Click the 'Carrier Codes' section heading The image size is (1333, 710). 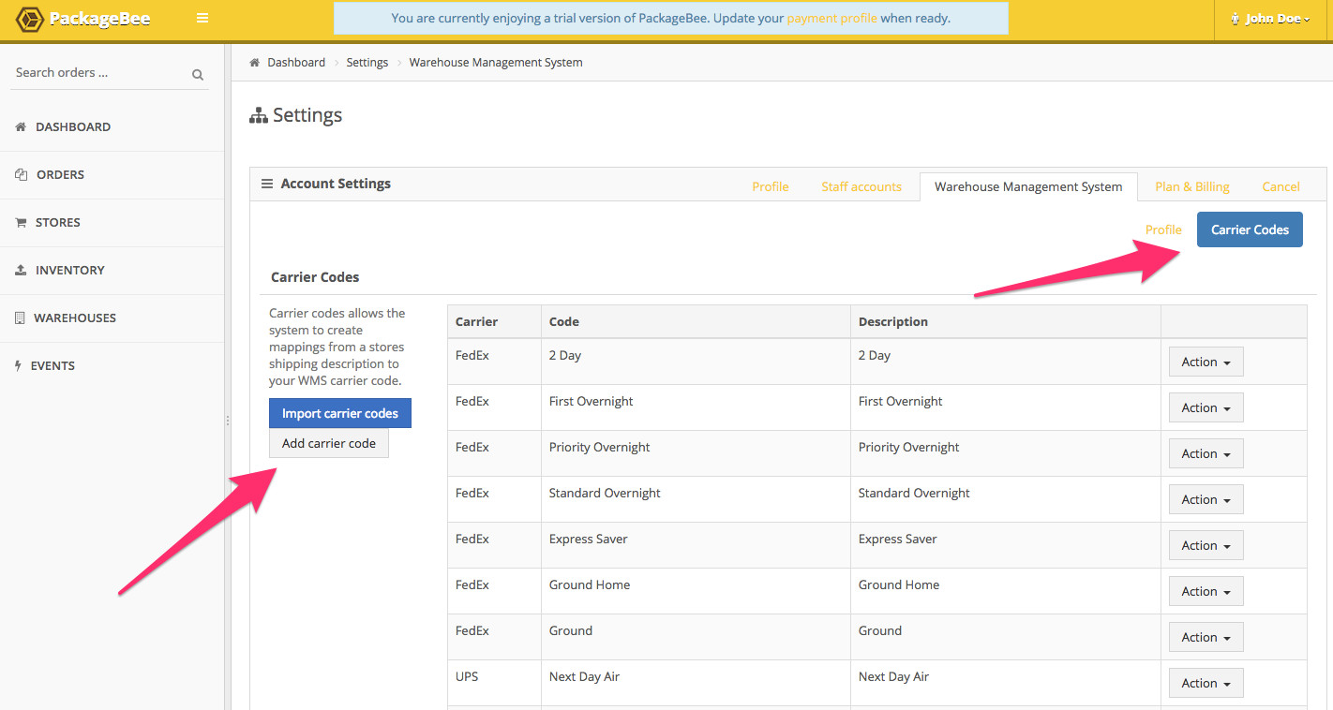point(315,277)
